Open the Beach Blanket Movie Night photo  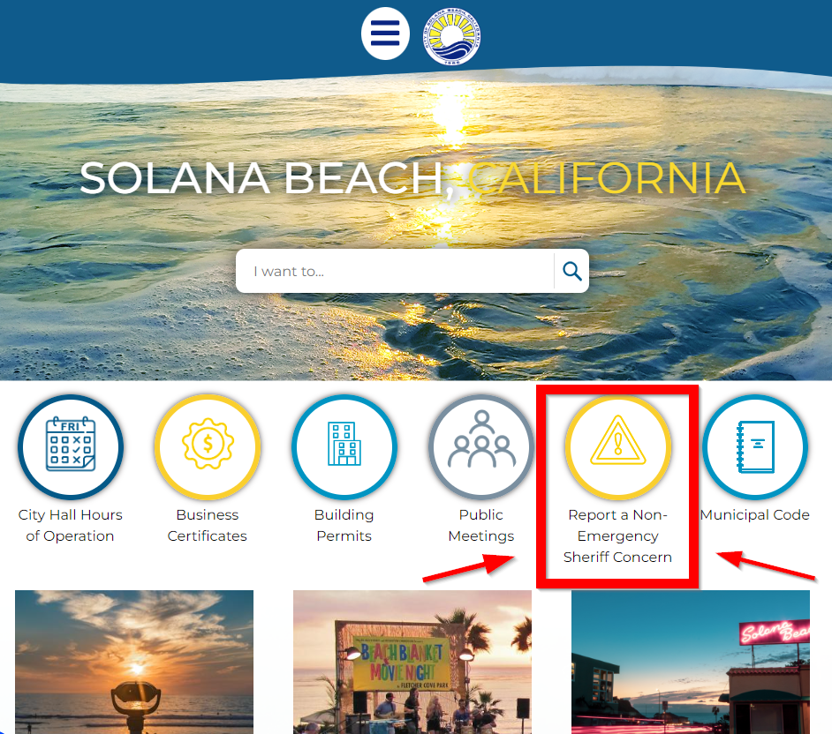[412, 662]
